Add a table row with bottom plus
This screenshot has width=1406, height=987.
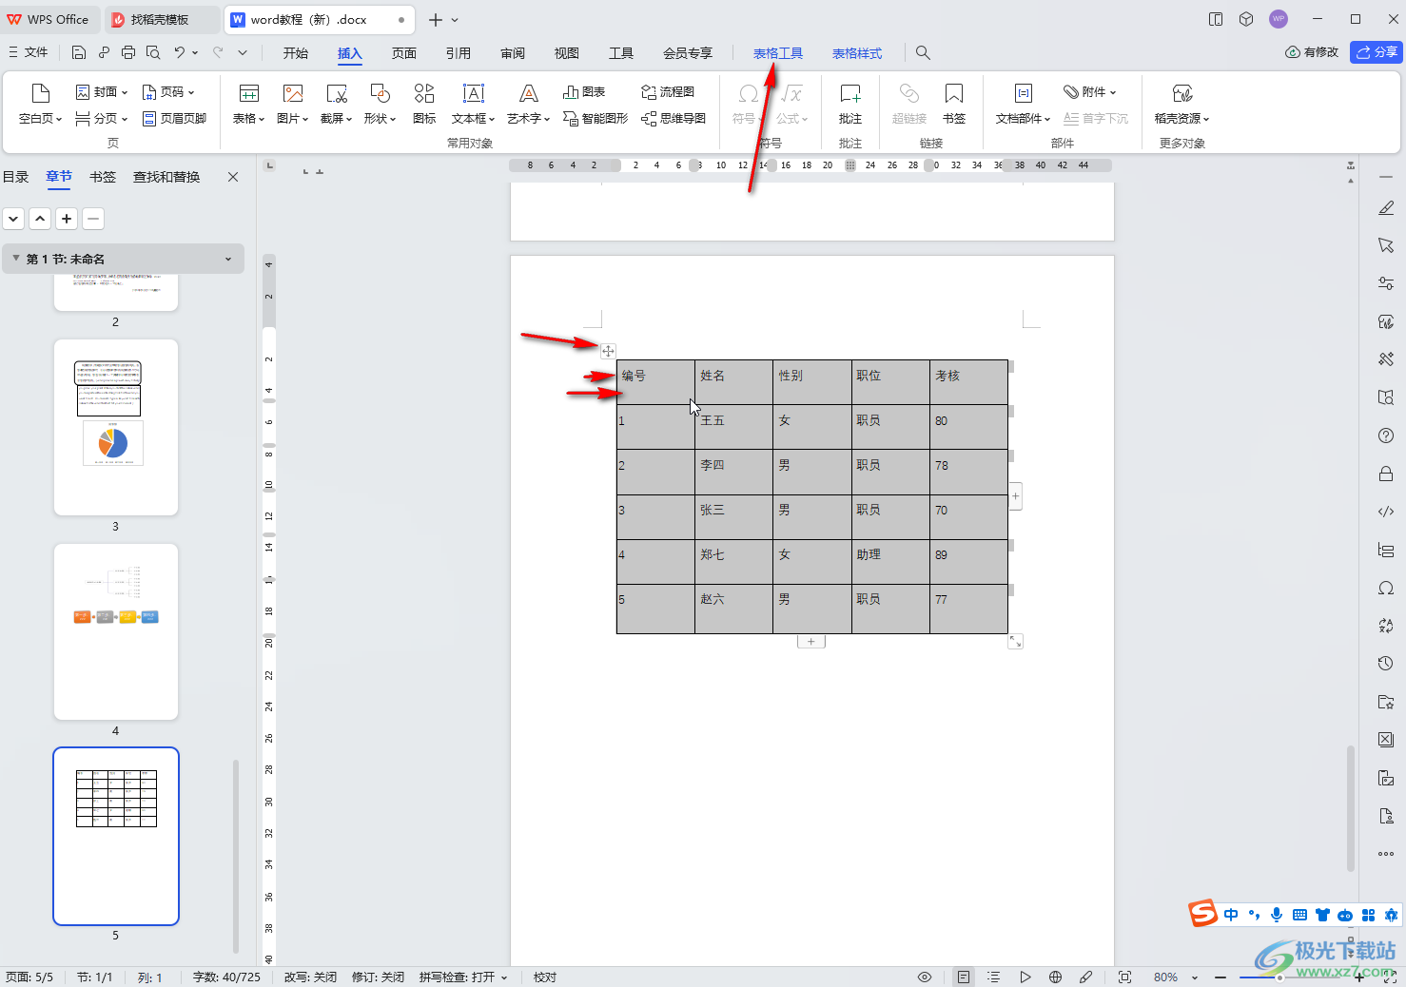pos(810,642)
